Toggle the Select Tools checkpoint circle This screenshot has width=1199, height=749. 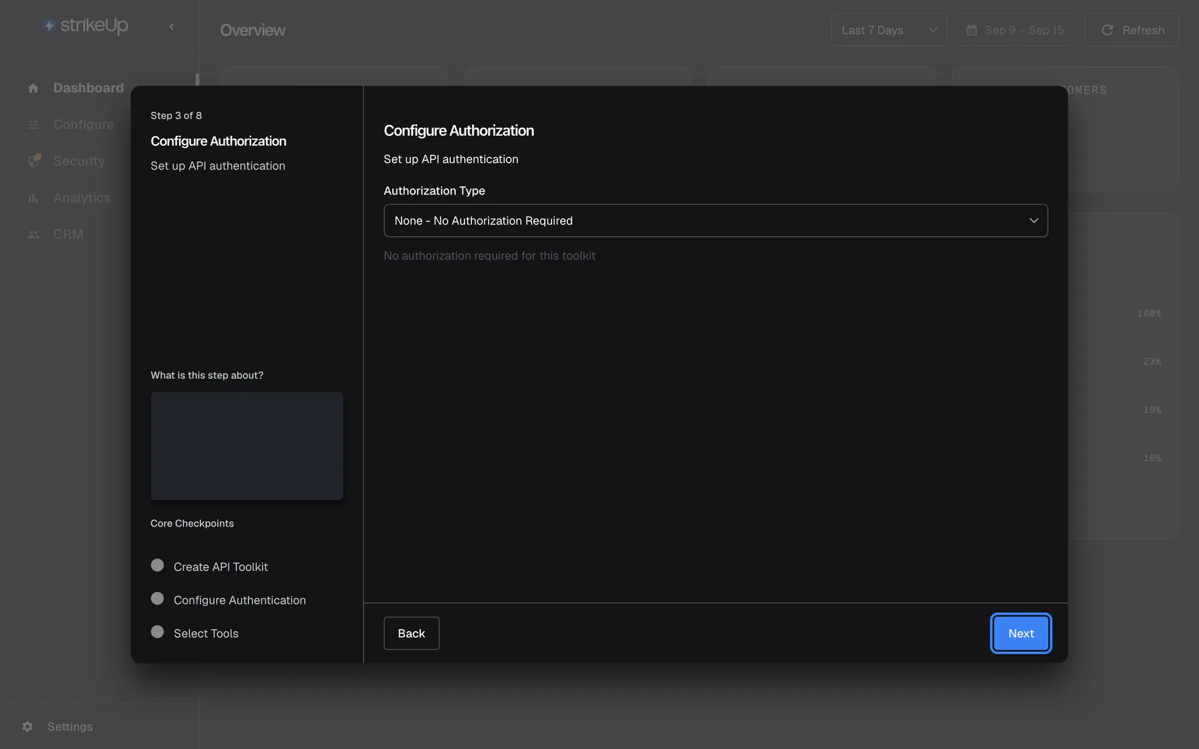tap(157, 632)
